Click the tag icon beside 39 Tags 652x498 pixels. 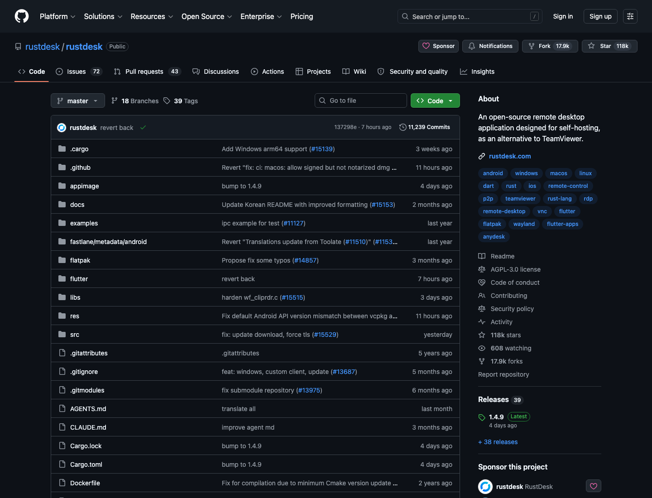pyautogui.click(x=167, y=101)
